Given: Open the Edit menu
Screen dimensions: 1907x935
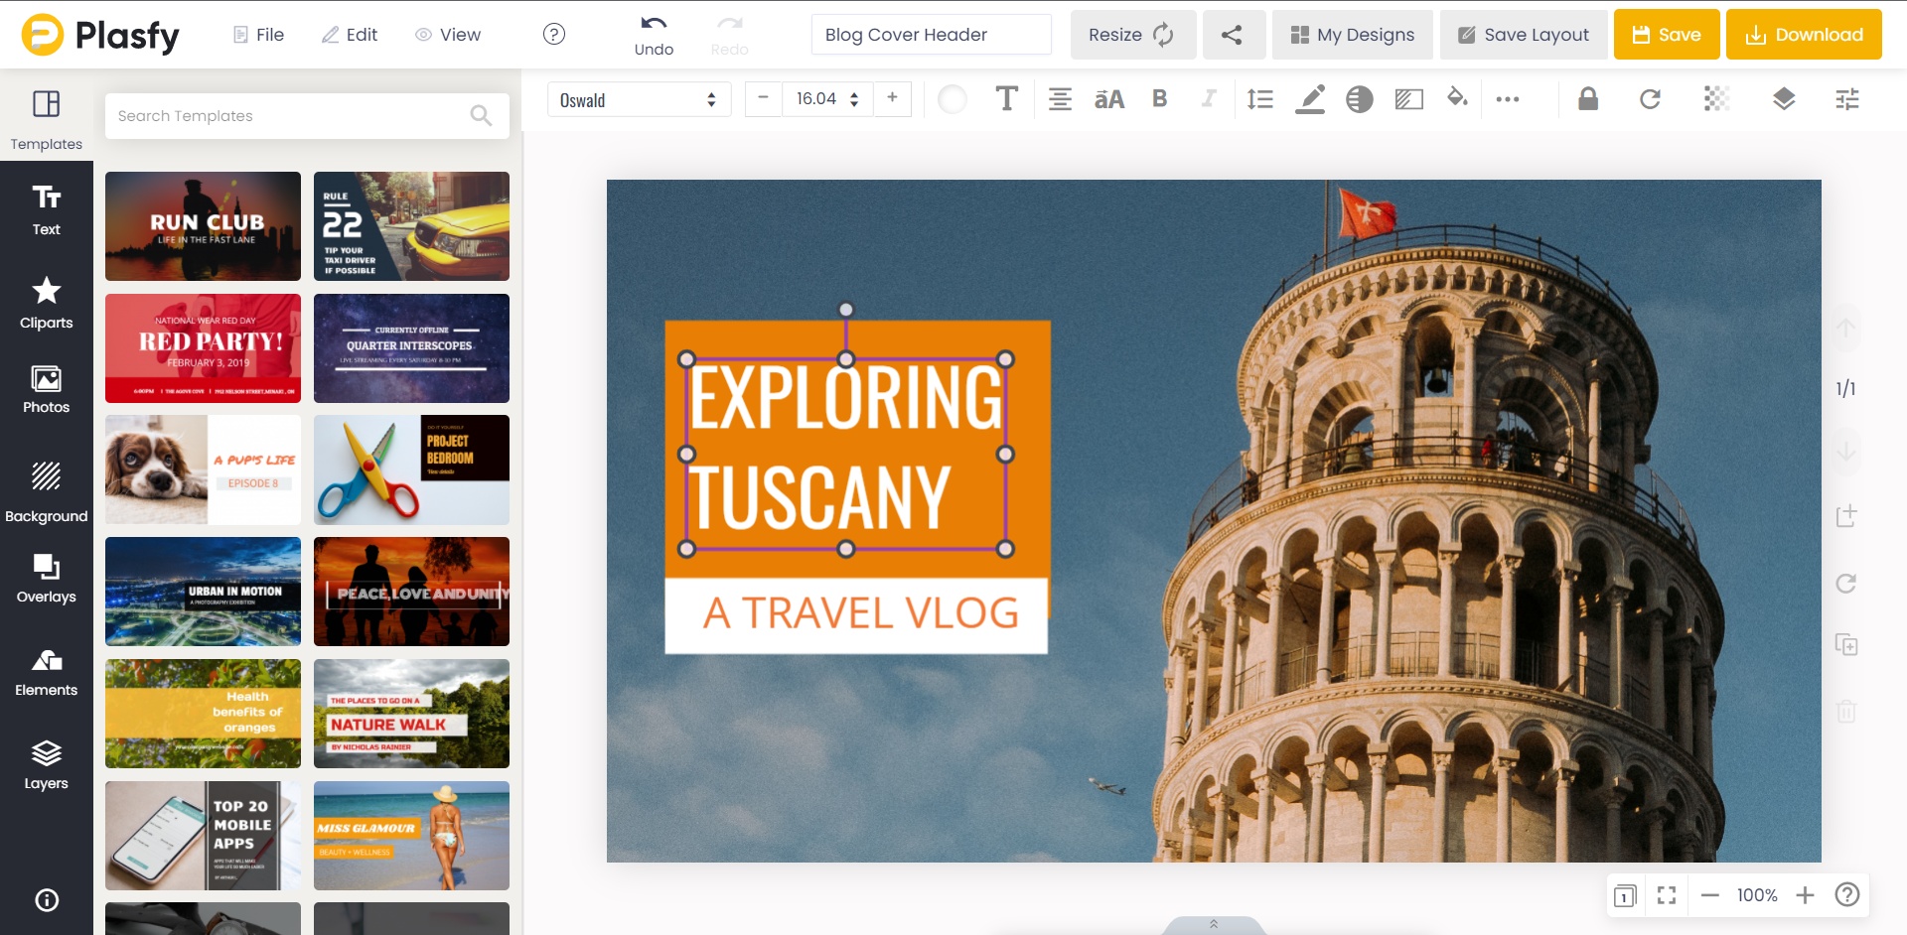Looking at the screenshot, I should (350, 35).
